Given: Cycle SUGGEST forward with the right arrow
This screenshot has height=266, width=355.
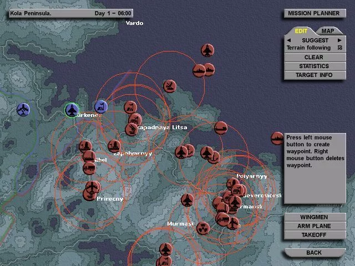Looking at the screenshot, I should click(339, 40).
